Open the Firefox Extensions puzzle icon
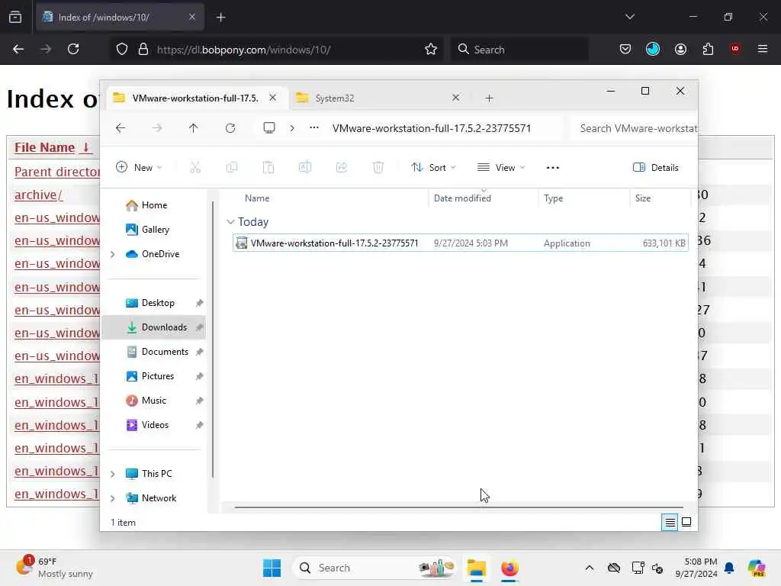The width and height of the screenshot is (781, 586). pos(708,50)
